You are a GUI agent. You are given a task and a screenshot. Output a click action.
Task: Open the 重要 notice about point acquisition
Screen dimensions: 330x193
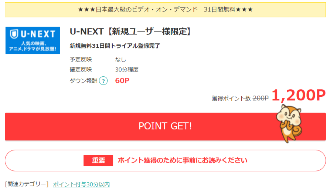pos(165,160)
